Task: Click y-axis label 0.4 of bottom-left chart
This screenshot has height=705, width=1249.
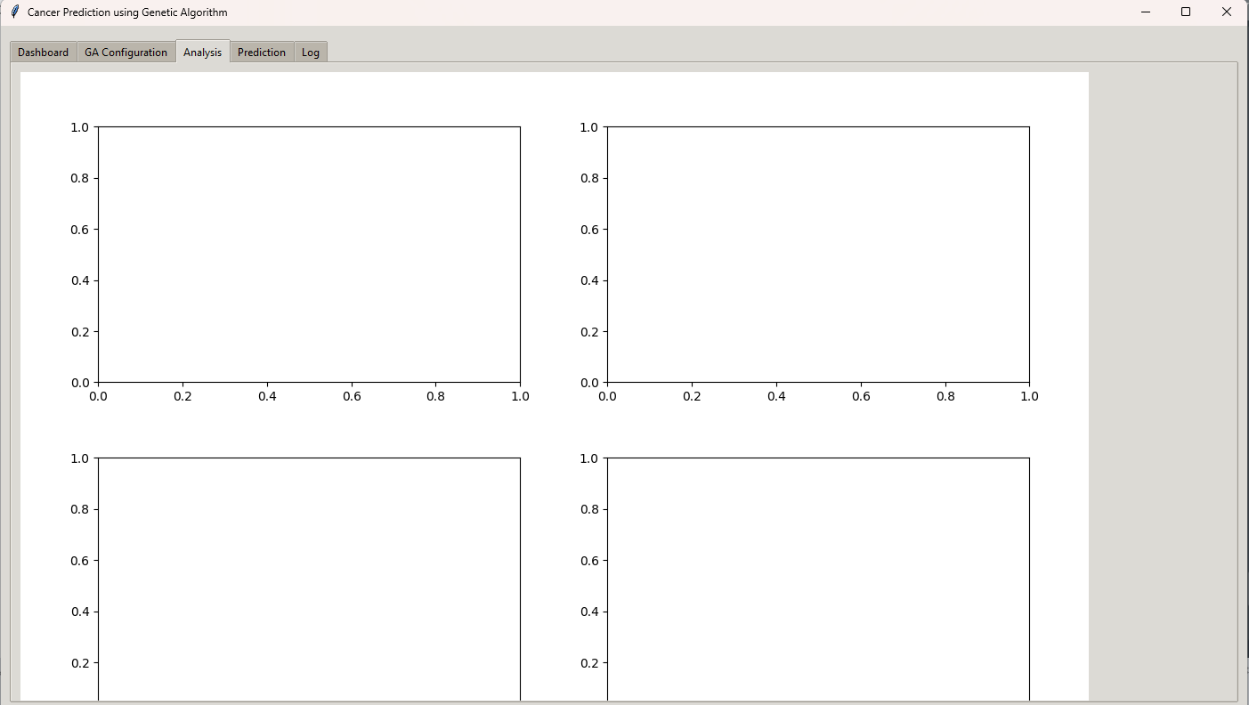Action: (80, 612)
